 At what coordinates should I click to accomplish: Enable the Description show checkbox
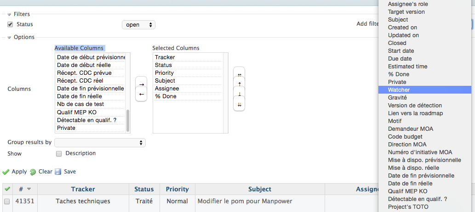pyautogui.click(x=59, y=154)
